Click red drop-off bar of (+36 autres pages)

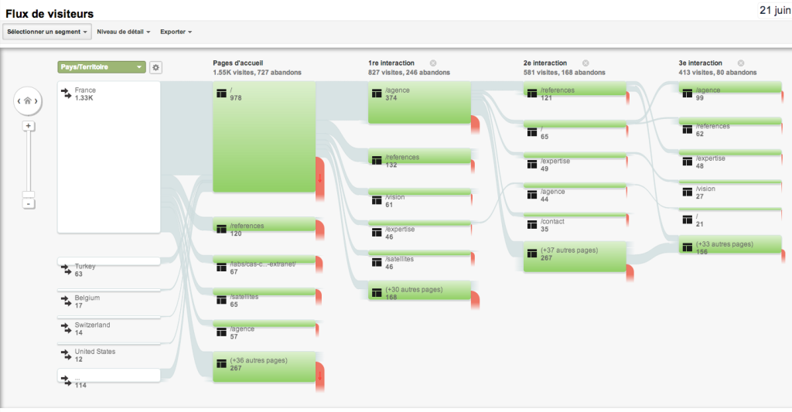[319, 376]
